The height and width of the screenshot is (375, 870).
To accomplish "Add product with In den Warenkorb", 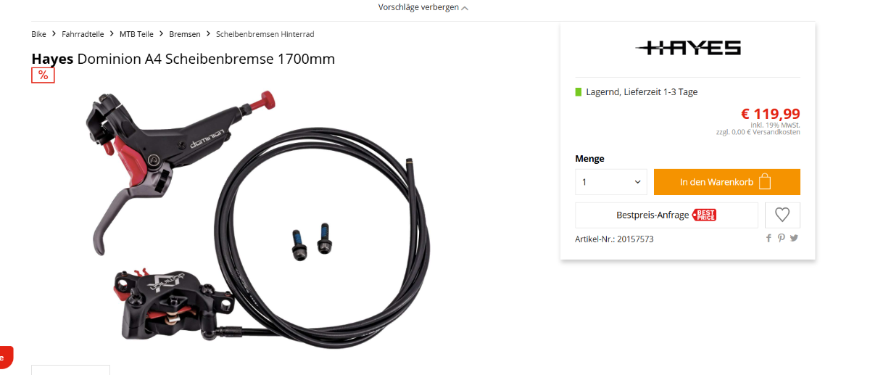I will [726, 182].
